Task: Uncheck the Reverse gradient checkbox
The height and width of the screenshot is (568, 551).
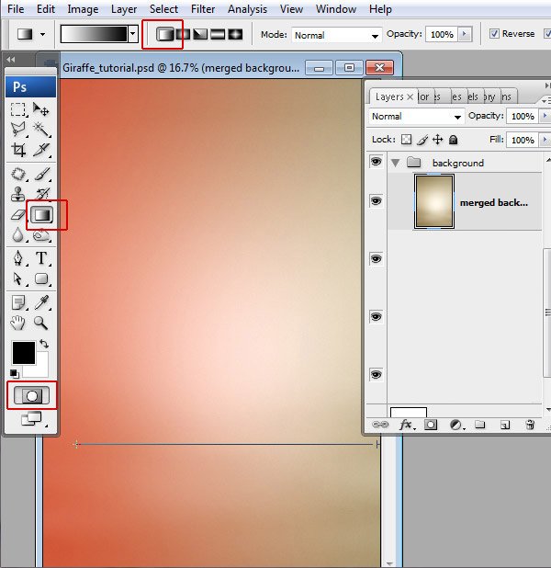Action: click(x=494, y=34)
